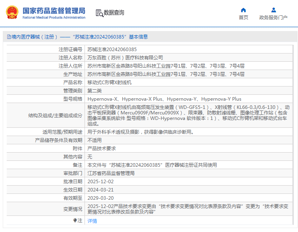The width and height of the screenshot is (298, 232).
Task: Click 国家药品监督管理局 site title
Action: tap(54, 11)
